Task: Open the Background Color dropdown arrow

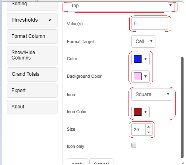Action: (146, 77)
